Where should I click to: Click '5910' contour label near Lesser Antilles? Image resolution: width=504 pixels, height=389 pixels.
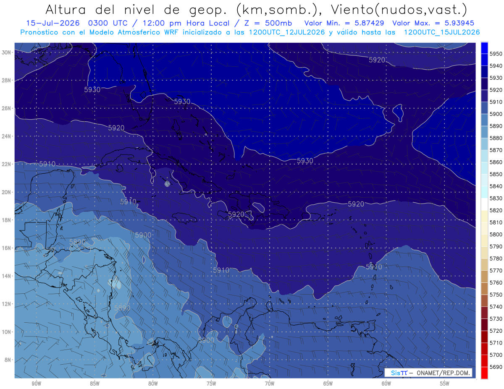(x=374, y=267)
